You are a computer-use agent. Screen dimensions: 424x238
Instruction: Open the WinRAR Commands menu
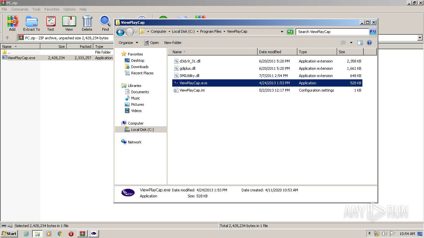(x=20, y=9)
